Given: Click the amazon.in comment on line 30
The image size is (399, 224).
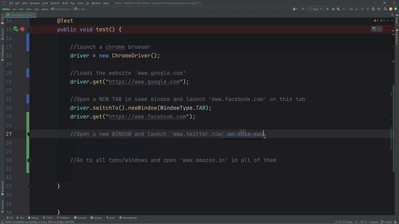Looking at the screenshot, I should pyautogui.click(x=173, y=161).
